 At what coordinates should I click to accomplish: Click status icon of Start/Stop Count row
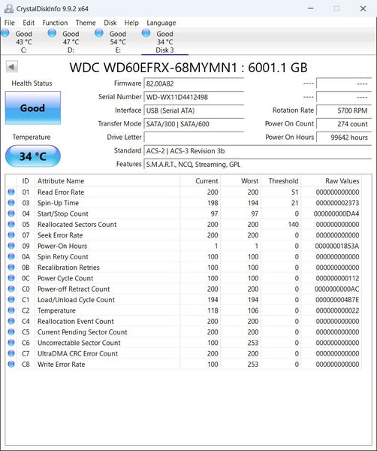coord(11,213)
